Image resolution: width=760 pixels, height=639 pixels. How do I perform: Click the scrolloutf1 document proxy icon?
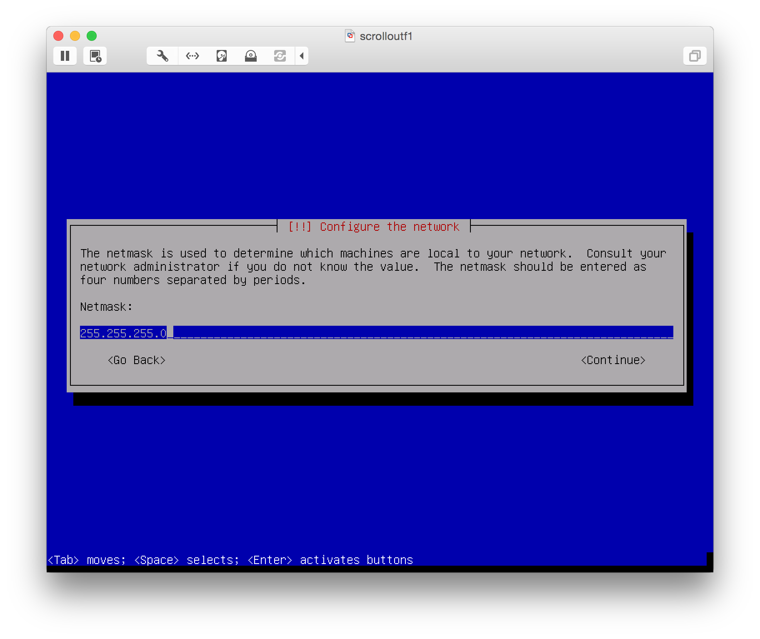click(x=350, y=36)
